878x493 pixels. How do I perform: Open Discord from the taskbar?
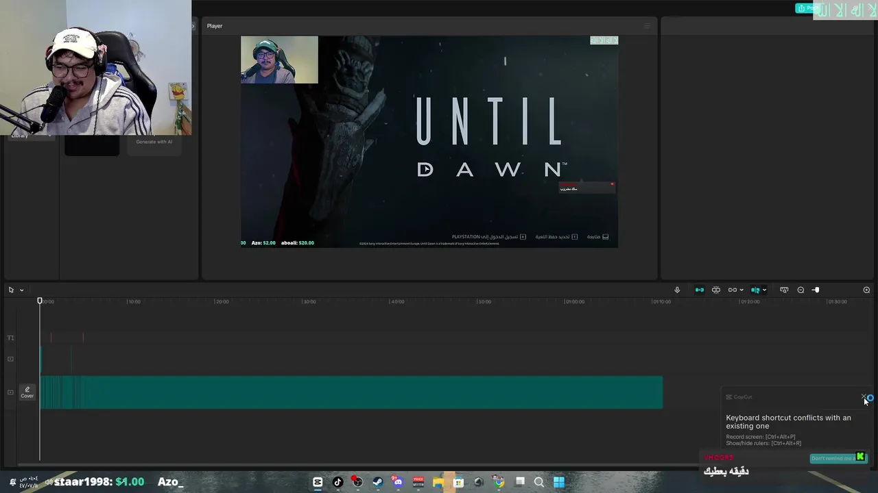click(398, 482)
